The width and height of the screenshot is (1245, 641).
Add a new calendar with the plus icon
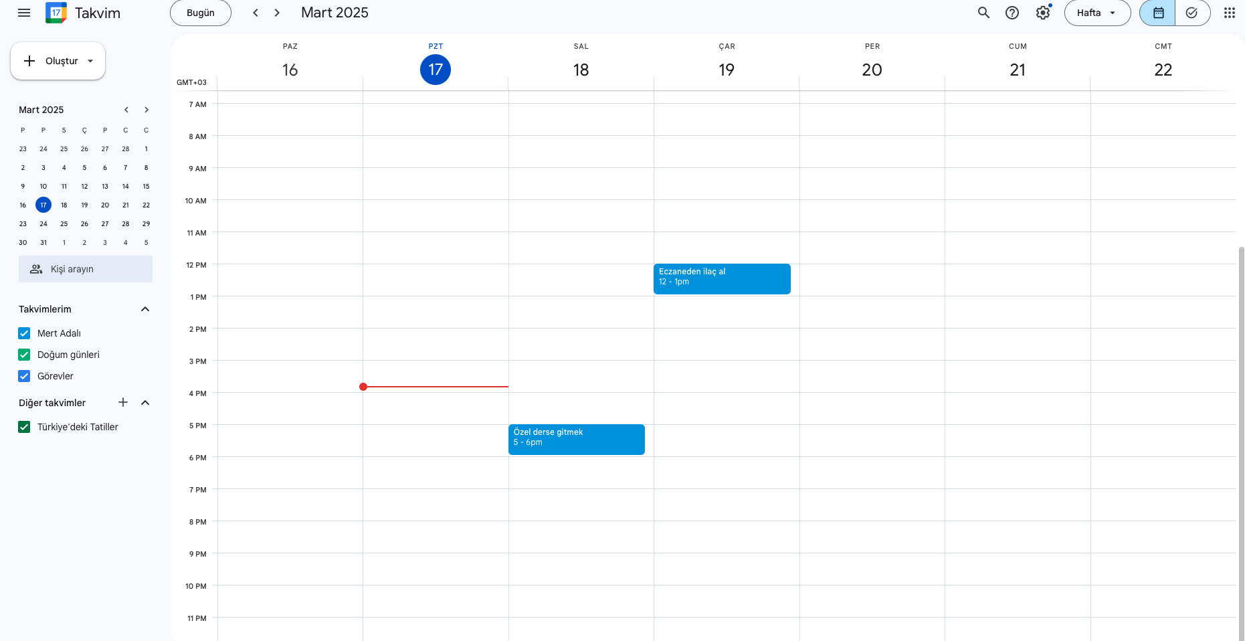(x=123, y=402)
